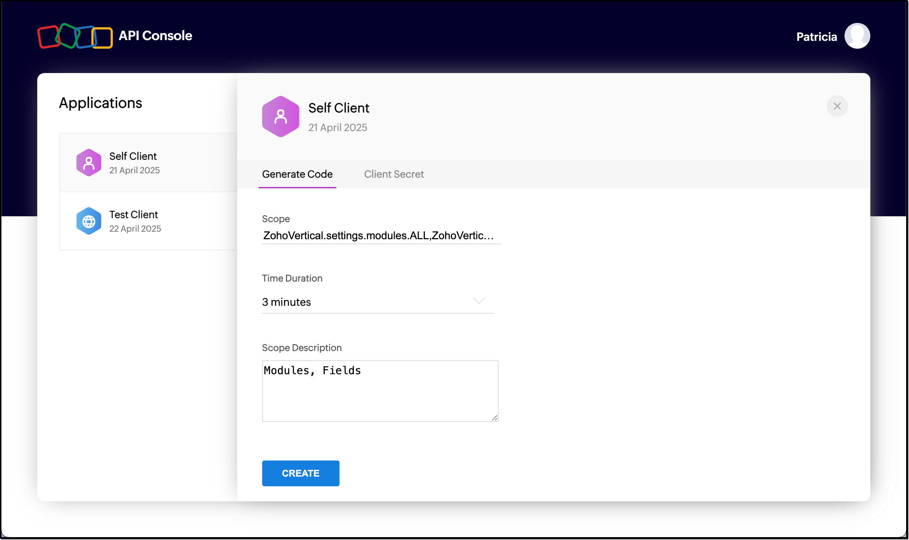909x540 pixels.
Task: Click the blue Test Client globe icon
Action: pos(88,221)
